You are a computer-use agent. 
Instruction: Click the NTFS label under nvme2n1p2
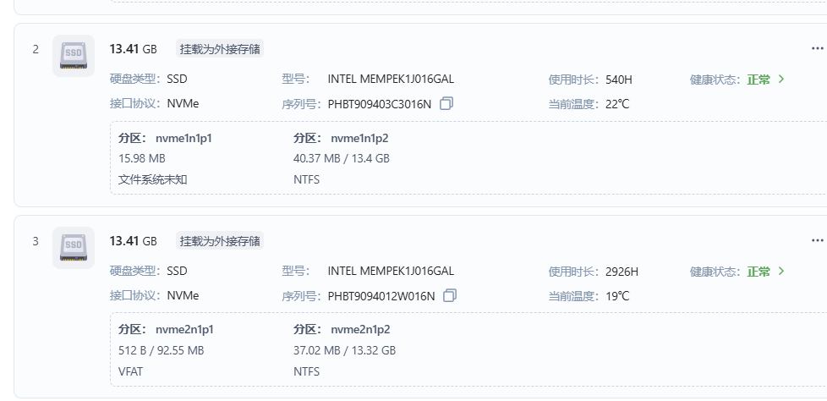[306, 371]
